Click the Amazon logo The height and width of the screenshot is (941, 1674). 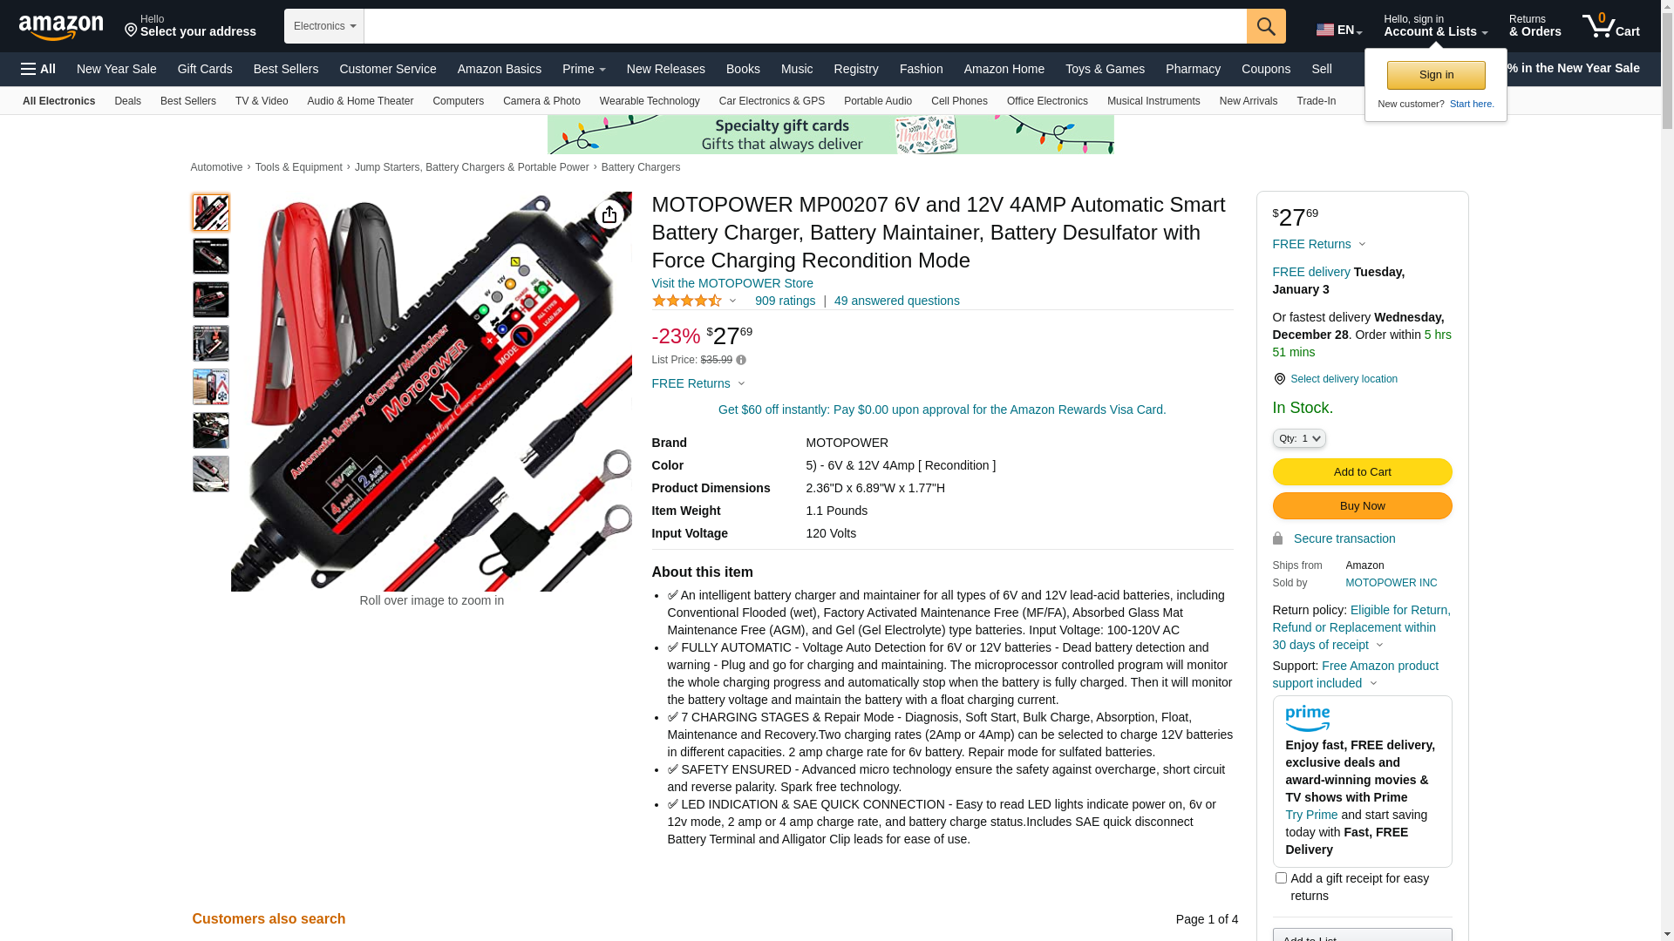(61, 27)
